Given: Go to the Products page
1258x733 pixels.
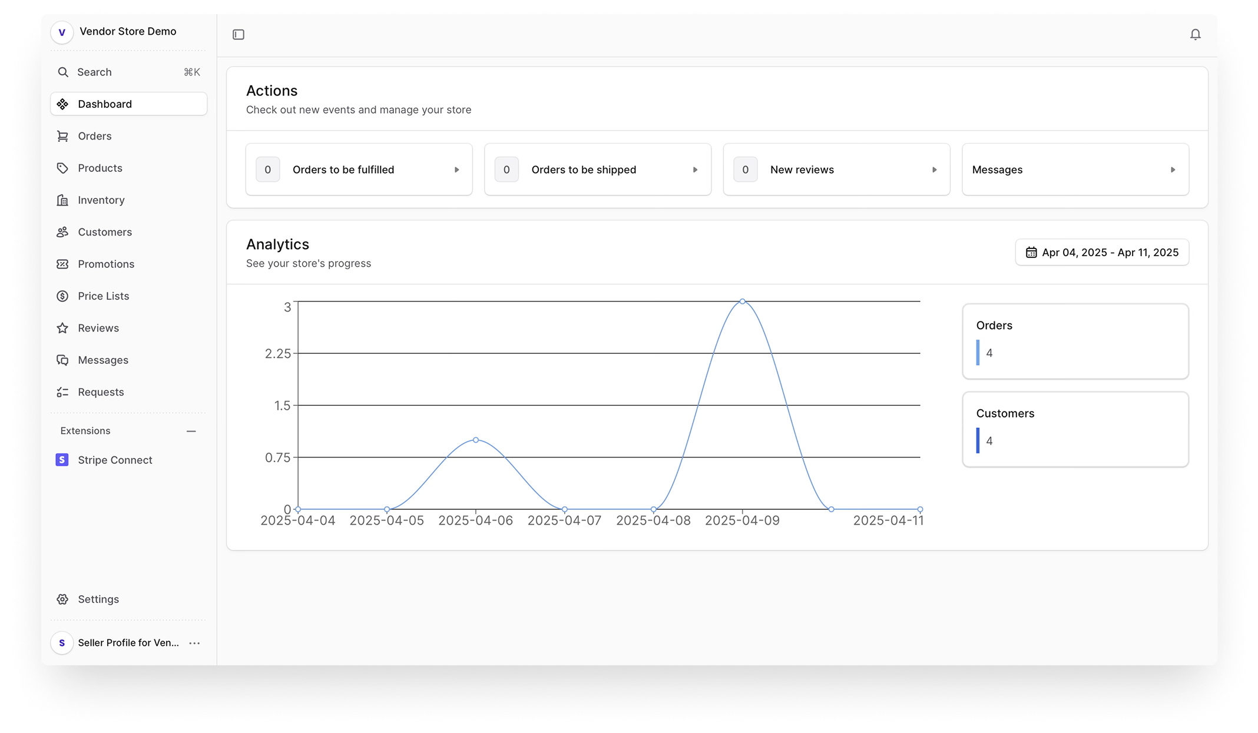Looking at the screenshot, I should (129, 168).
